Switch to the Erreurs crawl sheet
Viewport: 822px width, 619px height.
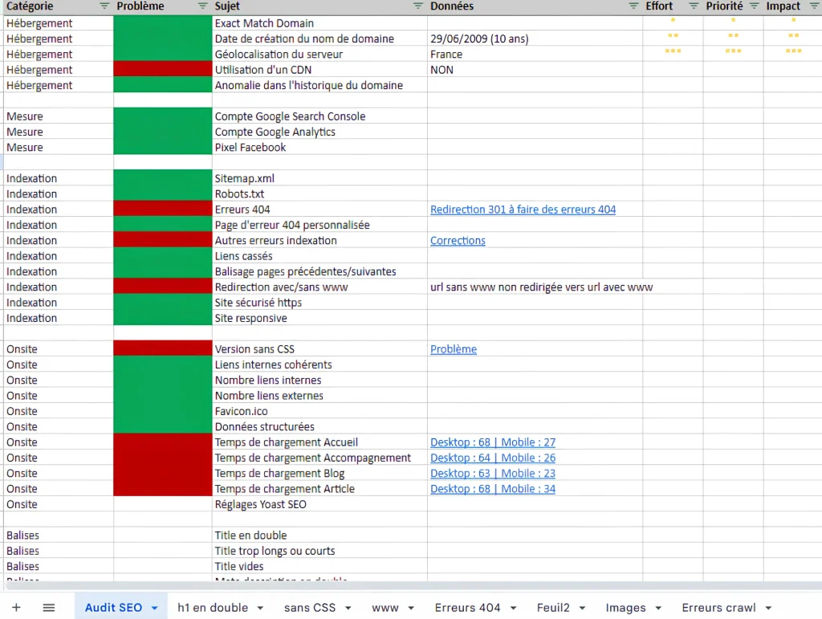coord(718,608)
